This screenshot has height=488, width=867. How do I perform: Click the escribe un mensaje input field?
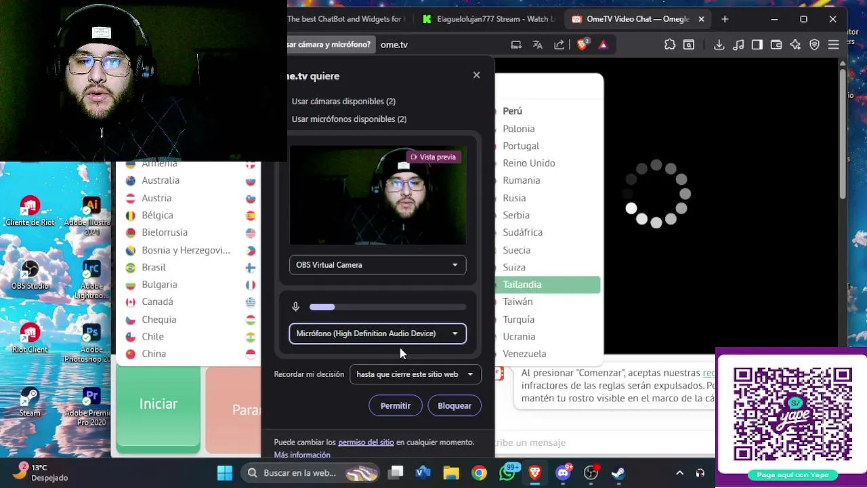tap(603, 443)
